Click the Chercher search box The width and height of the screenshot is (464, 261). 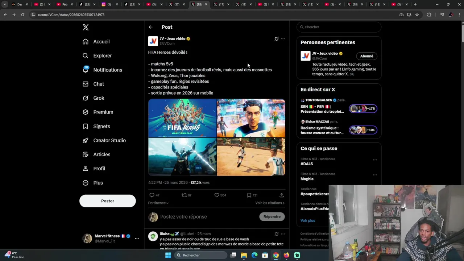coord(339,27)
